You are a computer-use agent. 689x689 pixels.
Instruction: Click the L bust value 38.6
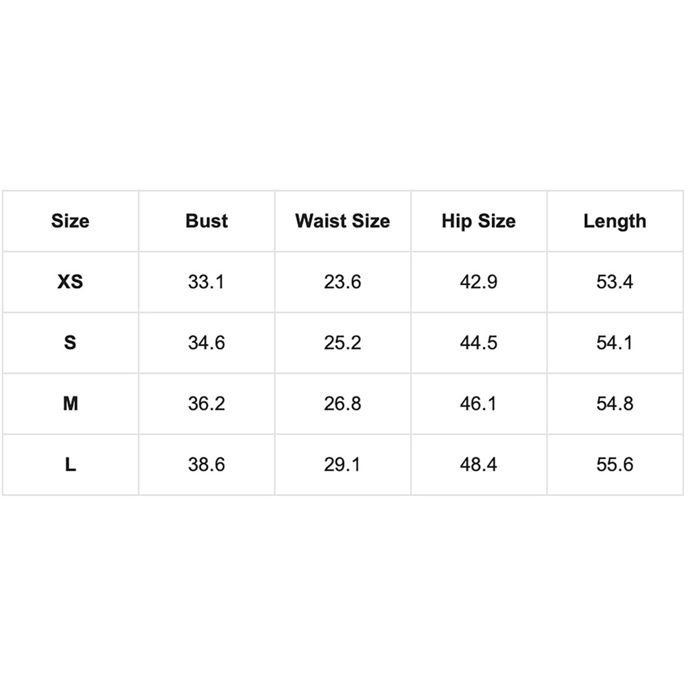(207, 464)
